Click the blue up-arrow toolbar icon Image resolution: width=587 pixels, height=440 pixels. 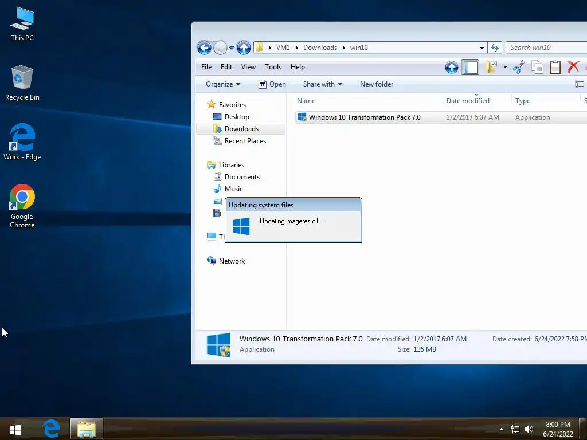(x=452, y=68)
